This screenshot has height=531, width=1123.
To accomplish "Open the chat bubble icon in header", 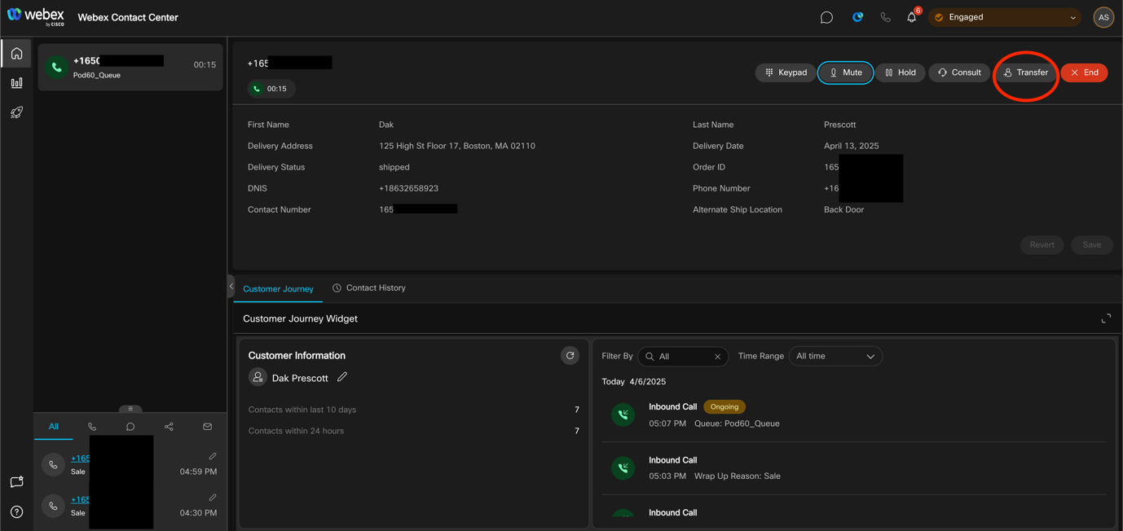I will tap(826, 17).
